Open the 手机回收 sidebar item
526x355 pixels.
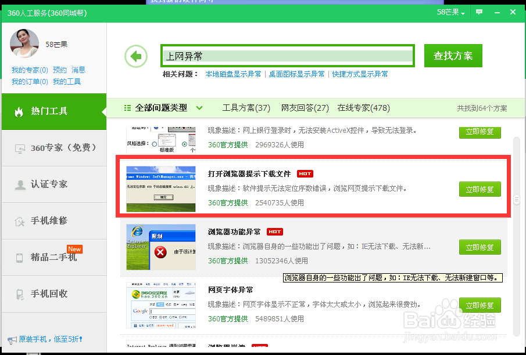click(x=54, y=294)
